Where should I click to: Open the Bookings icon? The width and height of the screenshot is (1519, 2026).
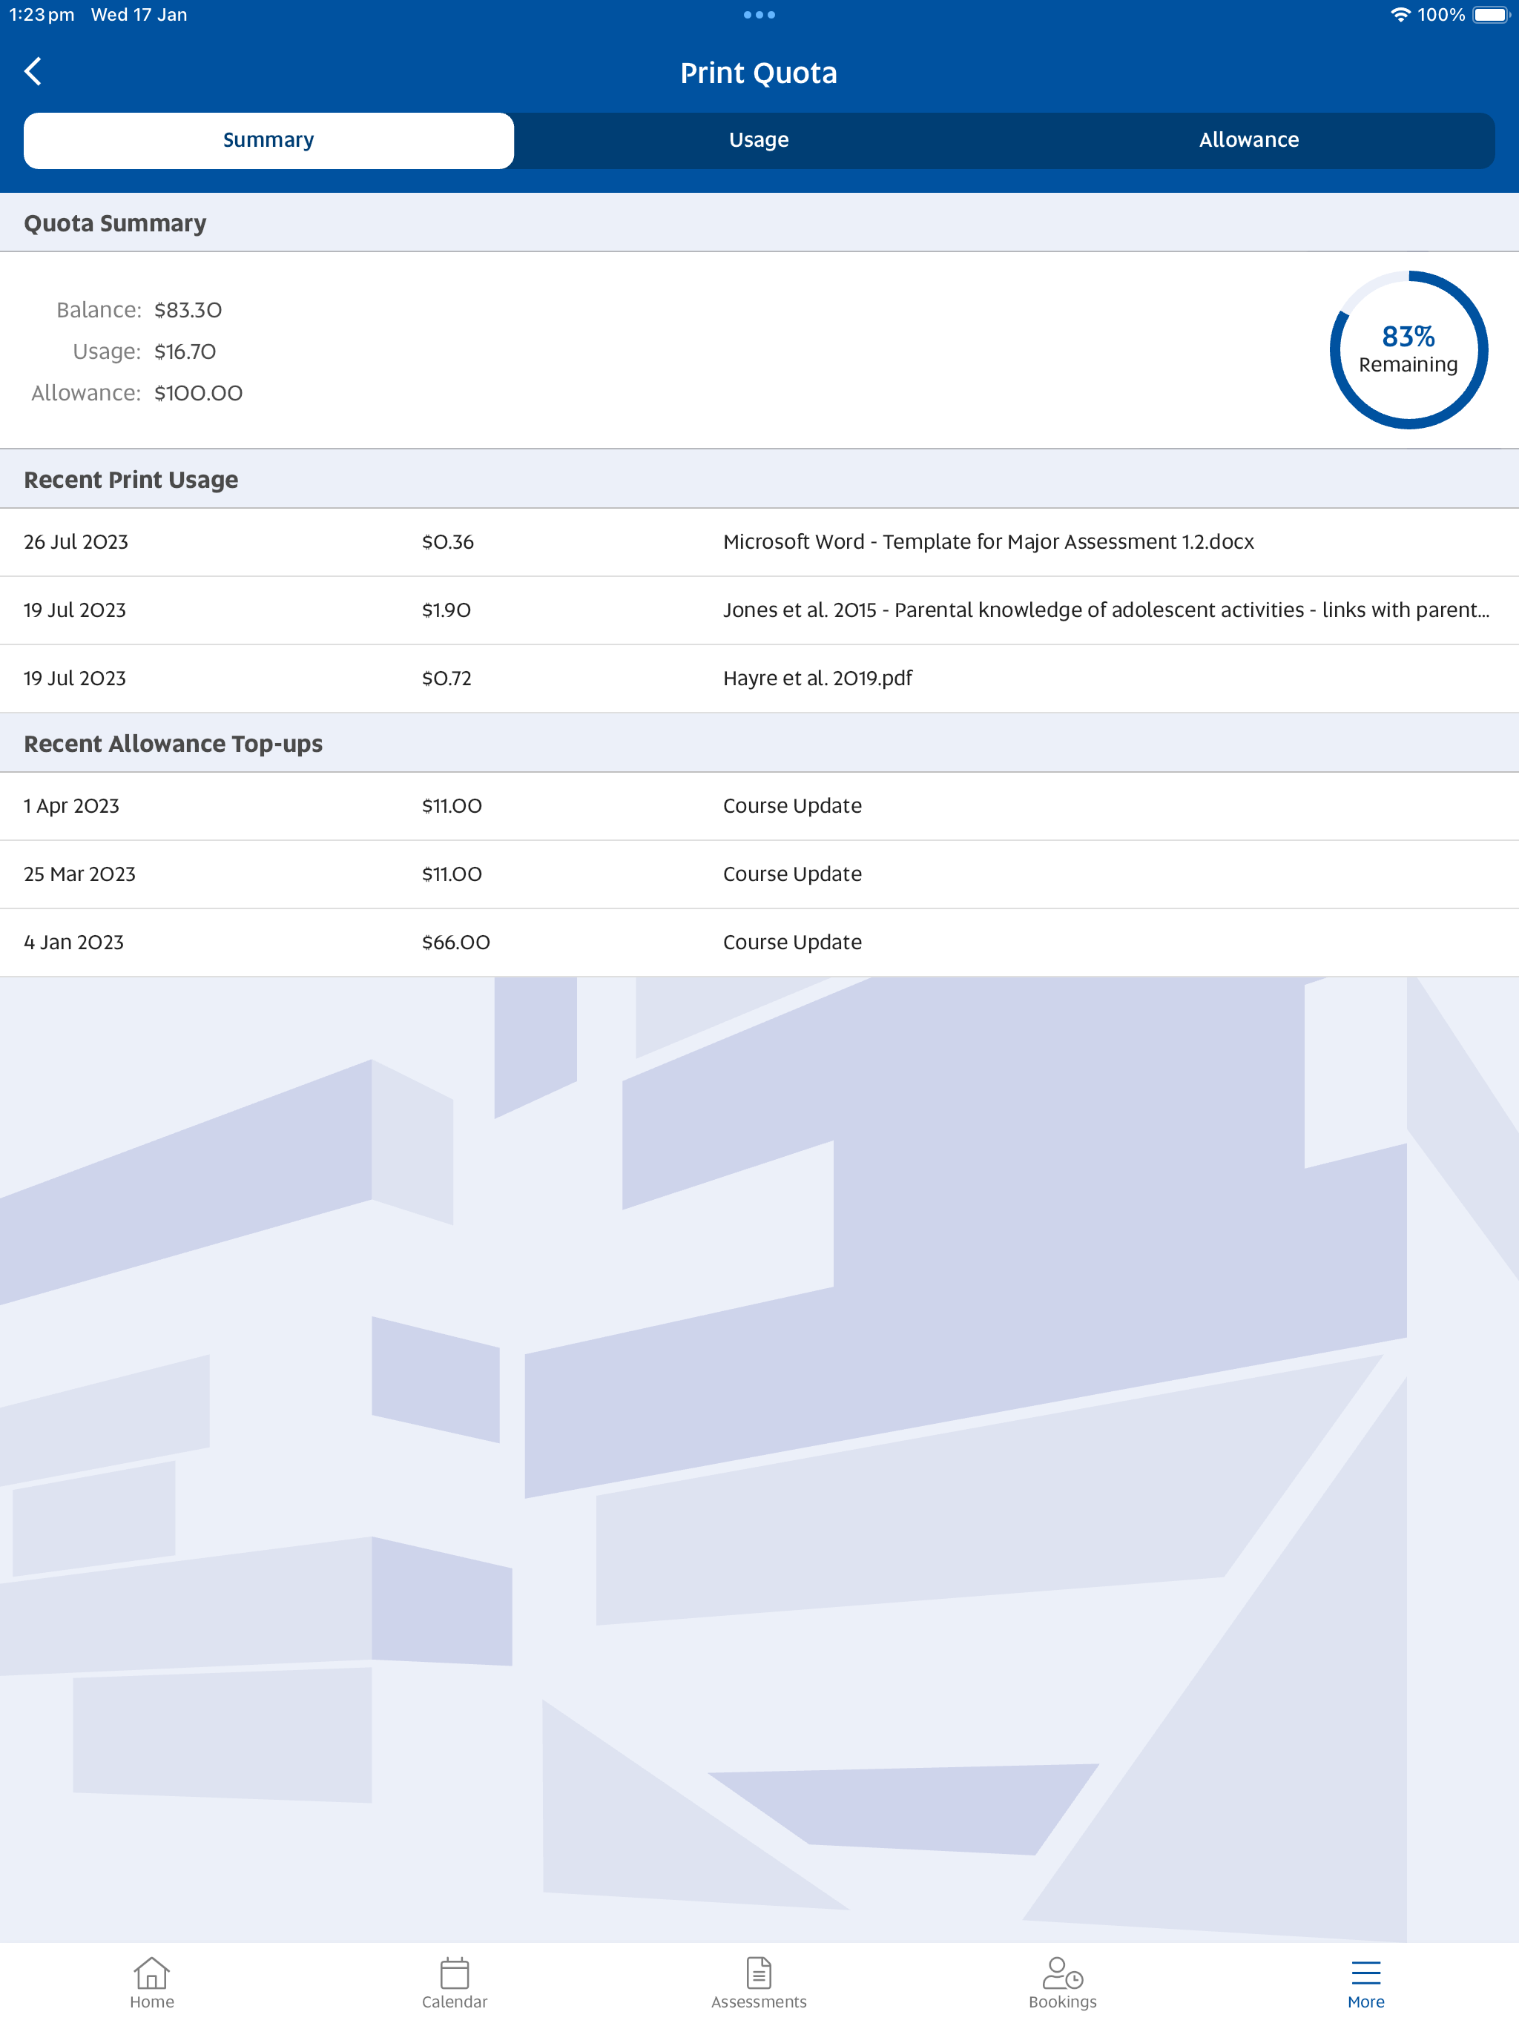(x=1062, y=1973)
